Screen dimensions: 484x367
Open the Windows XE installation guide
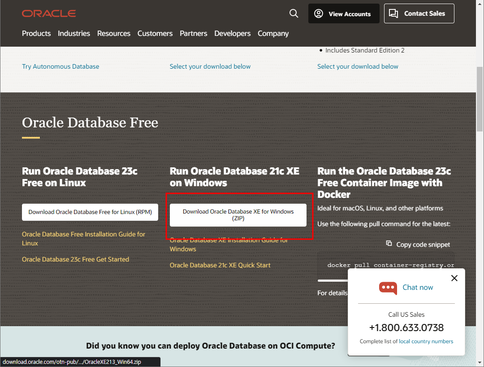point(229,245)
